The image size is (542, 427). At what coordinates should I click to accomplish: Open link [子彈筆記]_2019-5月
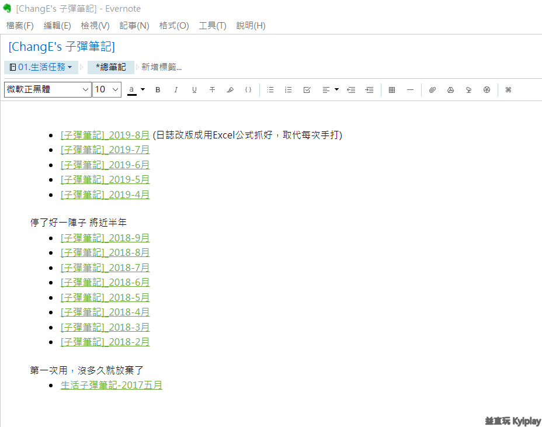coord(105,179)
